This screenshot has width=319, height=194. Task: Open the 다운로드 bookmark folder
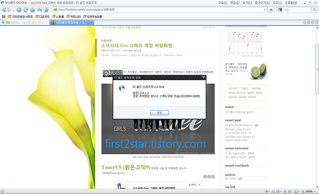(43, 16)
